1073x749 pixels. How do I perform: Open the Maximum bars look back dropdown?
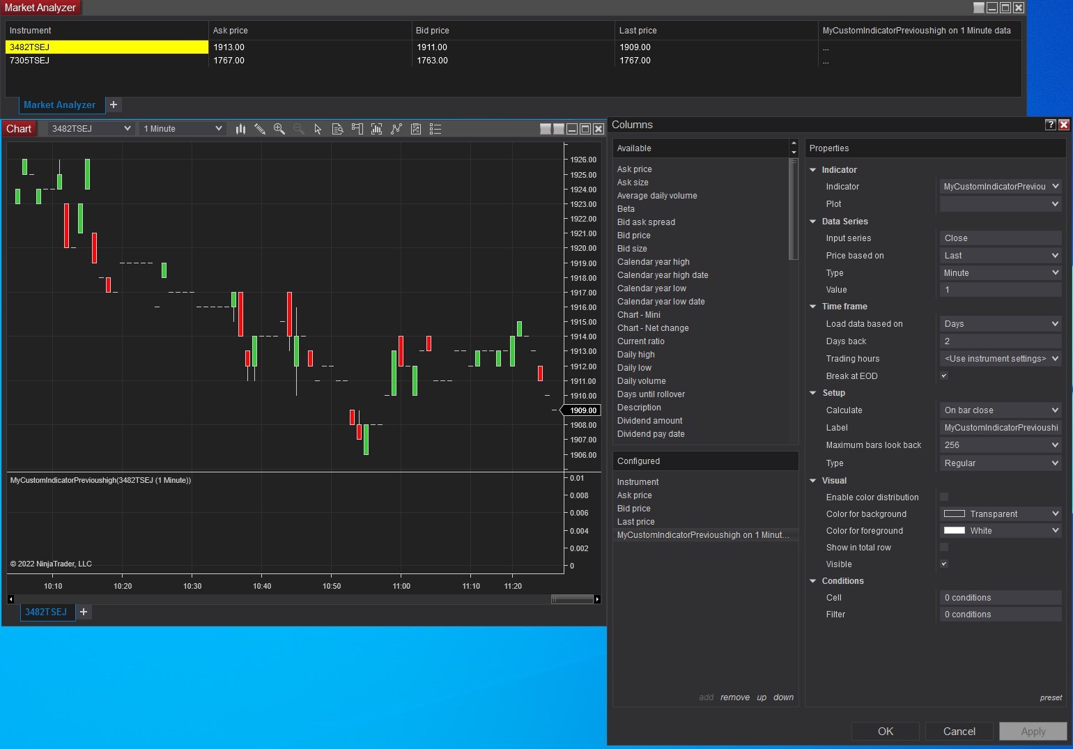1001,445
